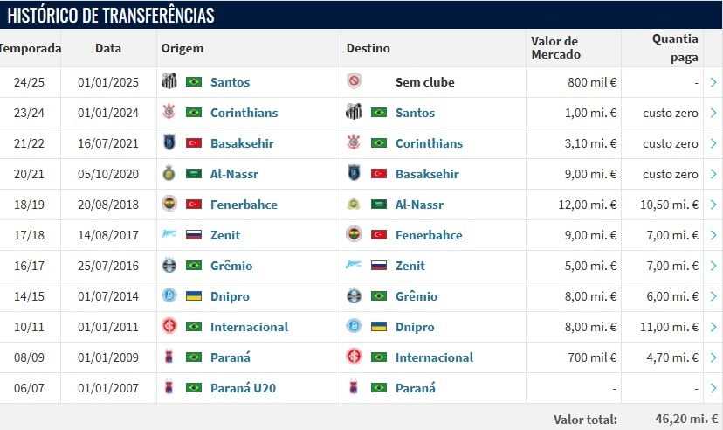This screenshot has width=723, height=430.
Task: Click Internacional crest in the 10/11 row
Action: point(169,326)
